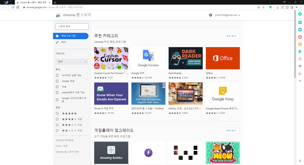The width and height of the screenshot is (304, 165).
Task: Open the 개인정보처리방침 link
Action: (65, 140)
